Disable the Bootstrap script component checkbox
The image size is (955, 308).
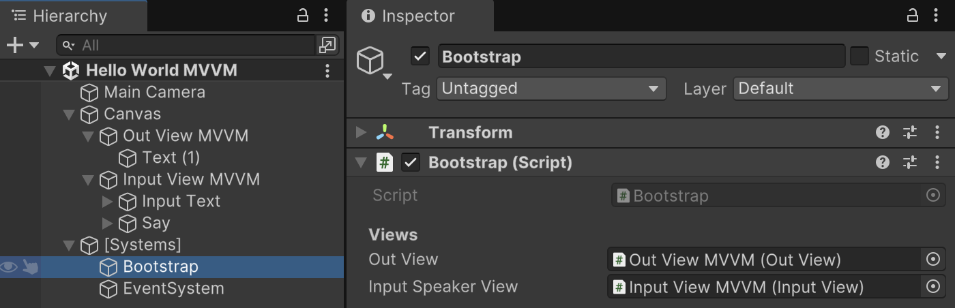pos(411,162)
